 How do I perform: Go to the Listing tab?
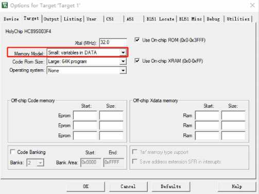[73, 19]
